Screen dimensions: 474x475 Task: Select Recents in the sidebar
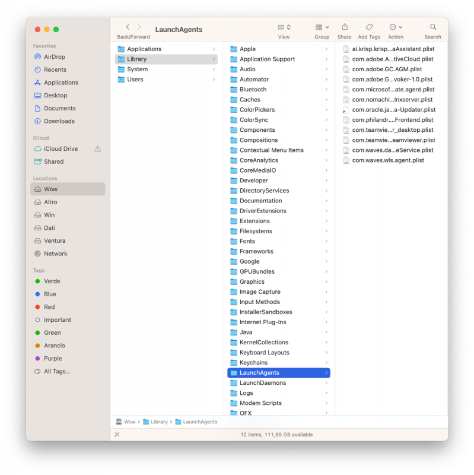click(68, 69)
